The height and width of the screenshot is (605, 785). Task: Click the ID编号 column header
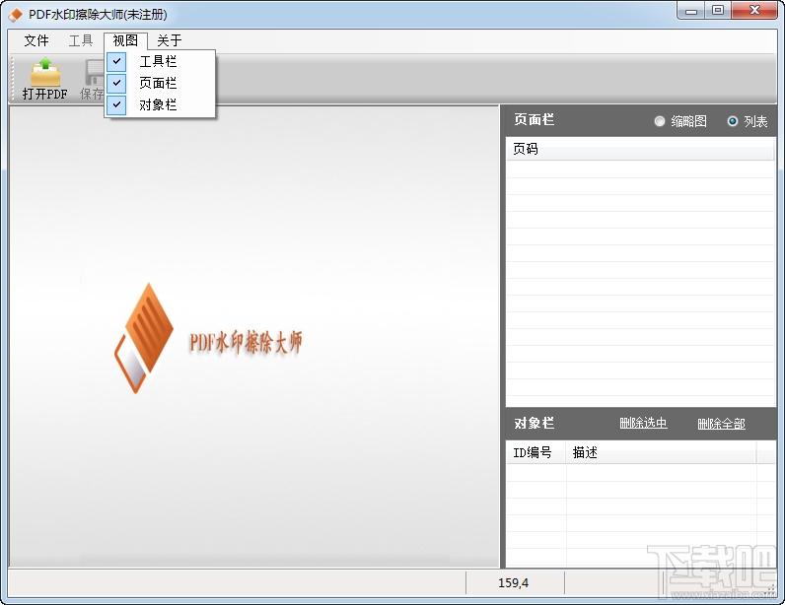[x=535, y=453]
